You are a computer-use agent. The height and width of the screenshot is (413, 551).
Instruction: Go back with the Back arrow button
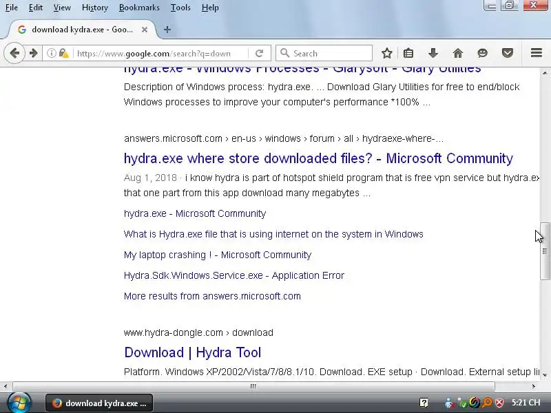14,54
